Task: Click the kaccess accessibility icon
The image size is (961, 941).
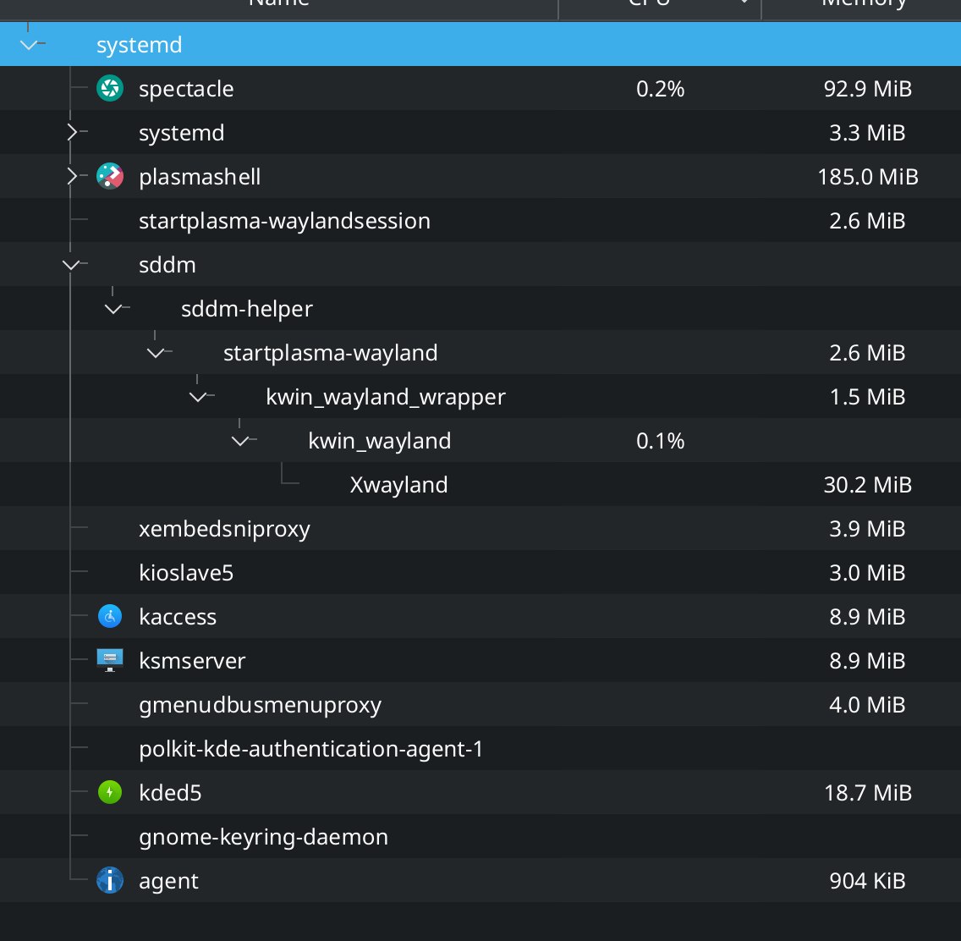Action: pos(110,617)
